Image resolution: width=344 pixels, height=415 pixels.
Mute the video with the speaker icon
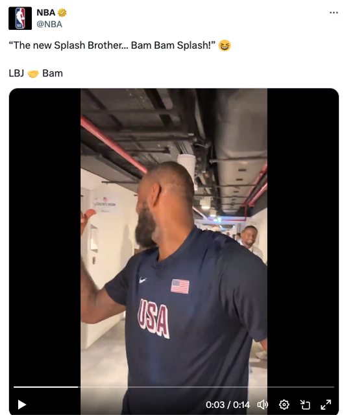(263, 405)
